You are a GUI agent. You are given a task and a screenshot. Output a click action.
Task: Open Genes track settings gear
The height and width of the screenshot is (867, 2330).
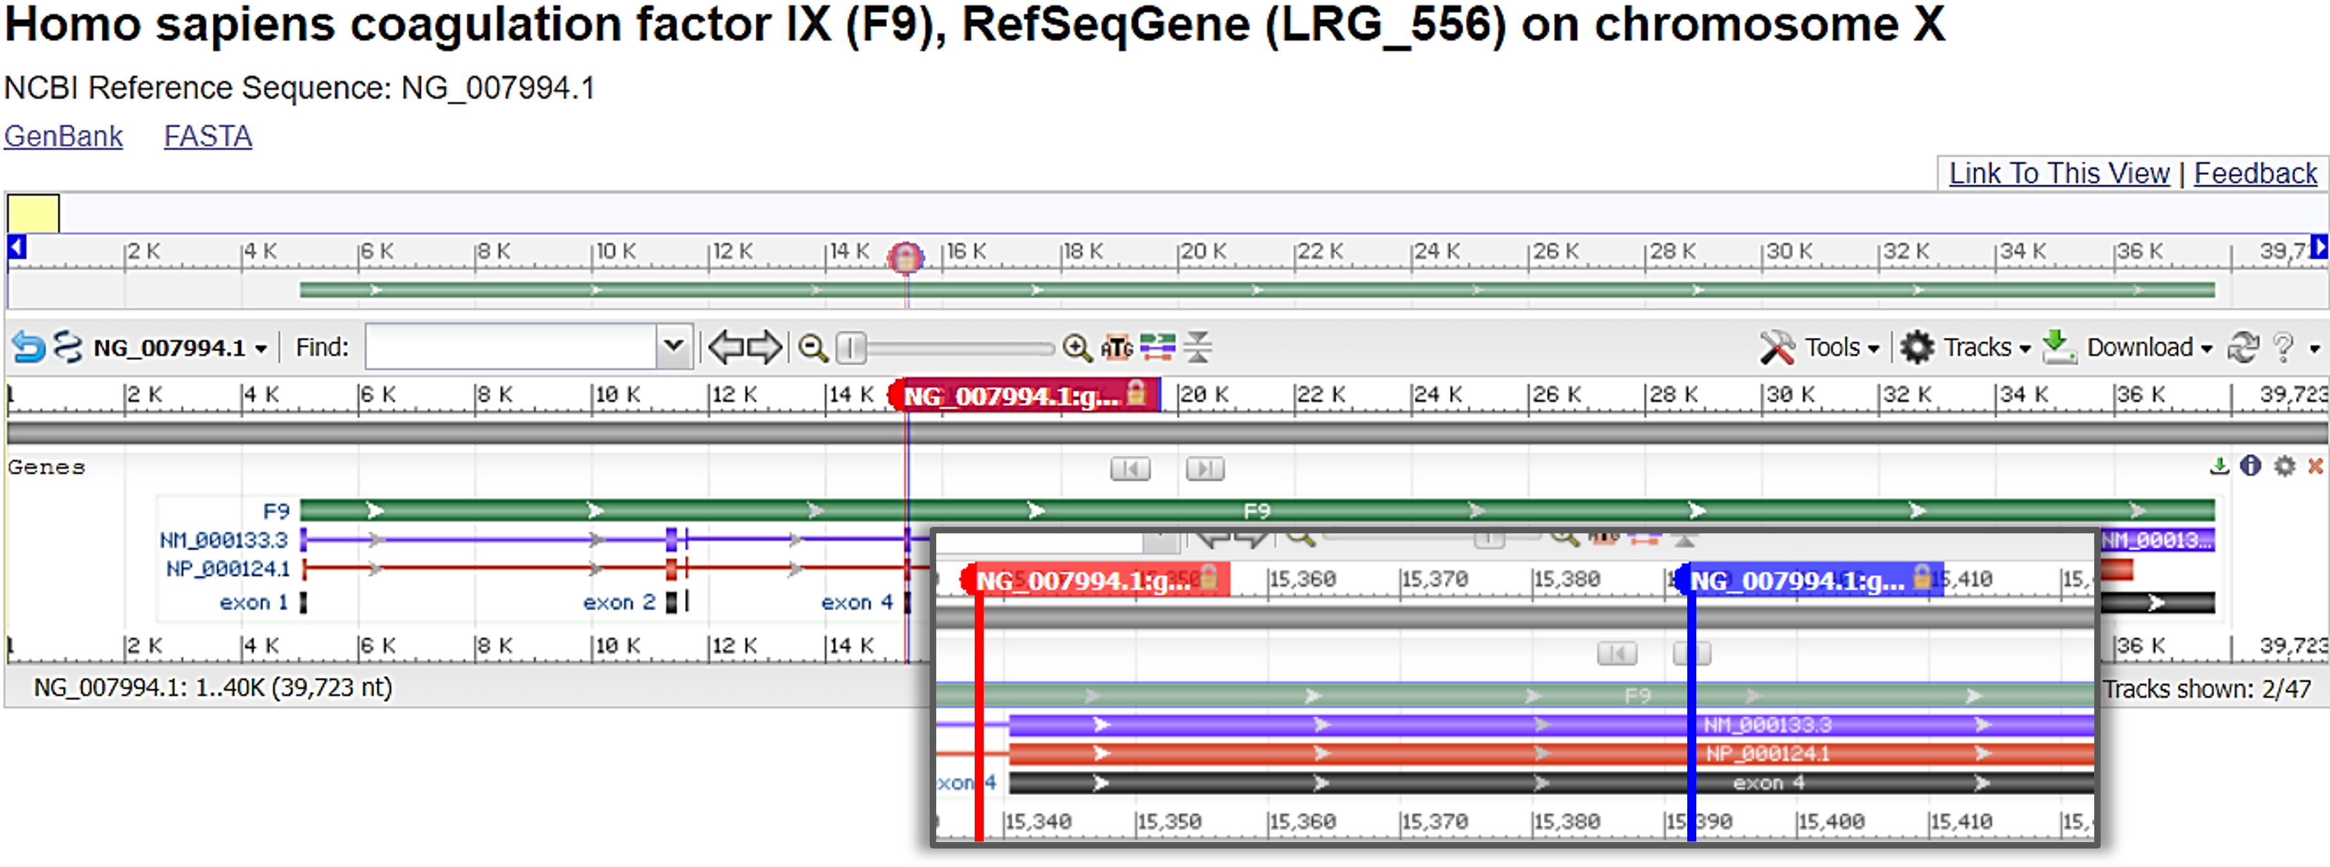tap(2284, 467)
